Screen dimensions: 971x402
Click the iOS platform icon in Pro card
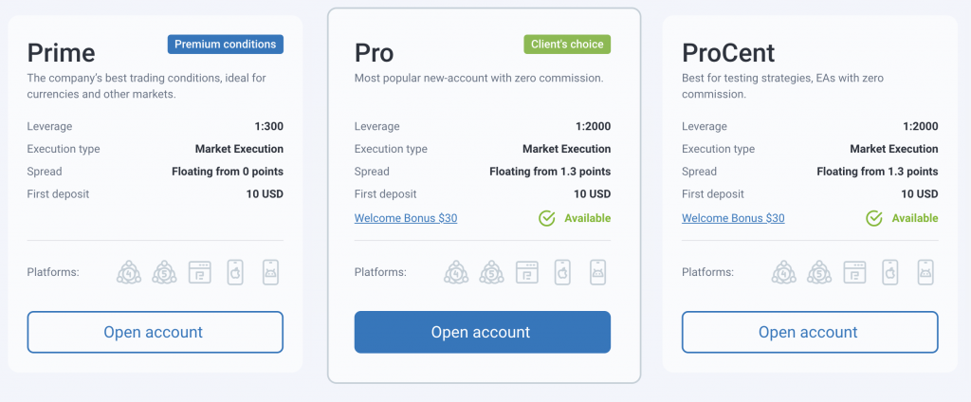pyautogui.click(x=562, y=272)
